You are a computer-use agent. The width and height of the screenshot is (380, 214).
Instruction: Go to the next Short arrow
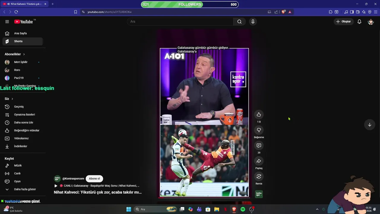(370, 125)
